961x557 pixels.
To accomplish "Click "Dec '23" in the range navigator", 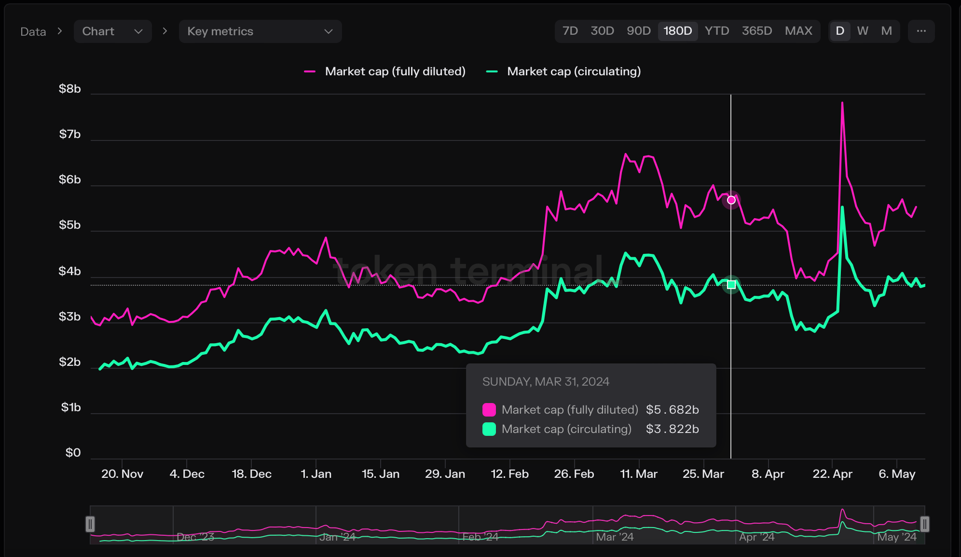I will point(195,537).
